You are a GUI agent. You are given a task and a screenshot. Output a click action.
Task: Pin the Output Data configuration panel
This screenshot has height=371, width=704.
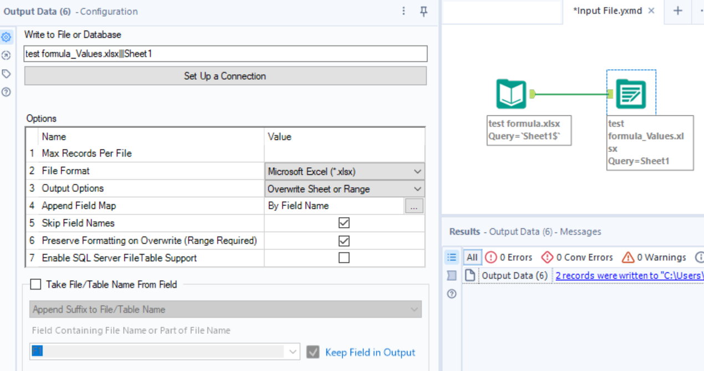[x=423, y=12]
